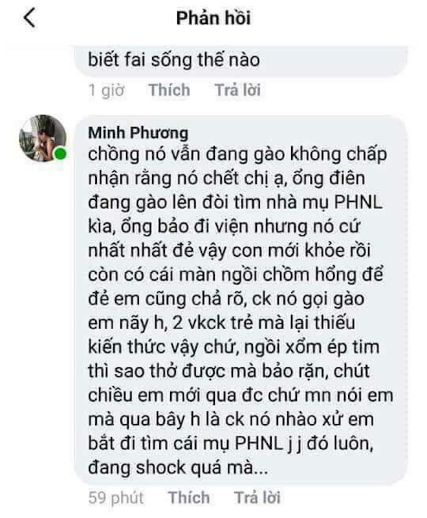
Task: Tap the back arrow icon
Action: pyautogui.click(x=30, y=19)
